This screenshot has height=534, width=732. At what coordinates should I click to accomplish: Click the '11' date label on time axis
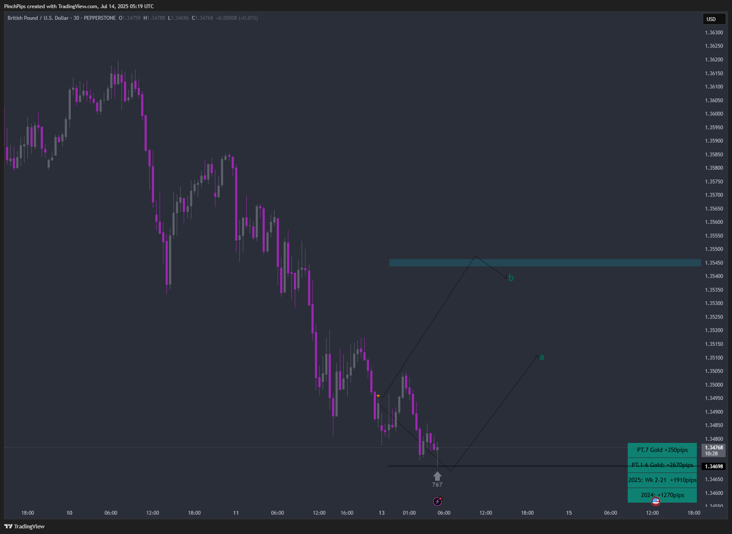click(236, 513)
